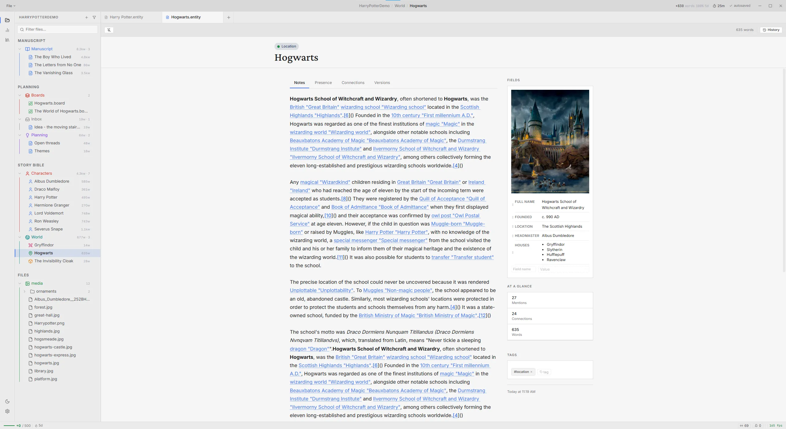This screenshot has height=429, width=786.
Task: Open the 27 Mentions stat card
Action: pyautogui.click(x=550, y=300)
